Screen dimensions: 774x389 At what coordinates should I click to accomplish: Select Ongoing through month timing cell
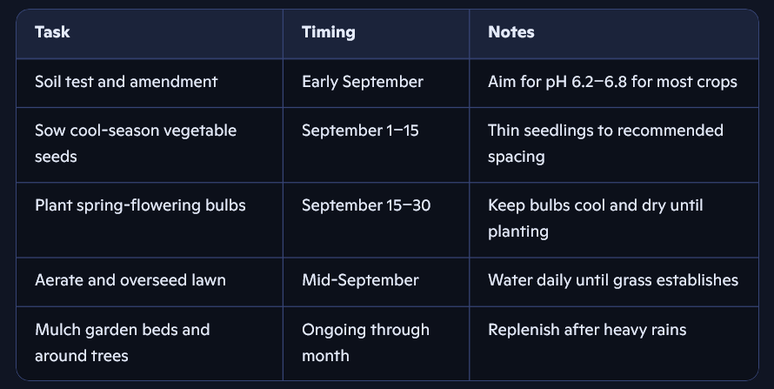377,344
